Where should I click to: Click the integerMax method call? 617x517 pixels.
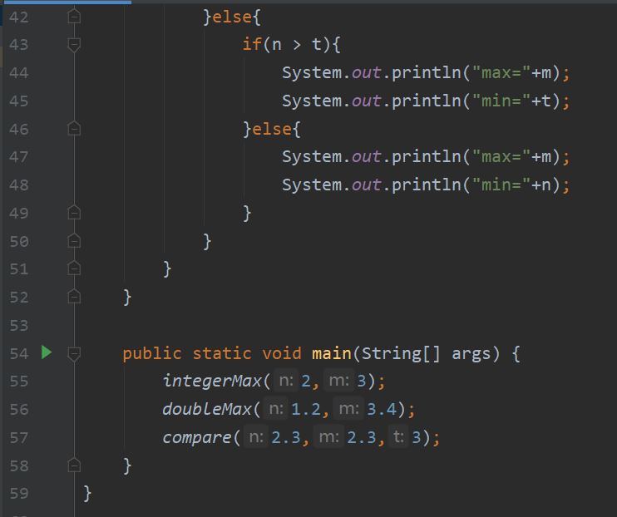pos(212,381)
